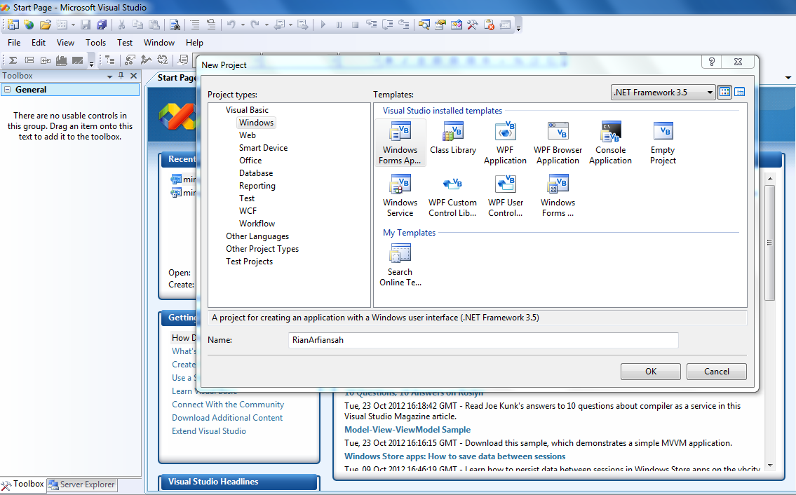796x495 pixels.
Task: Open the Extend Visual Studio link
Action: click(x=209, y=430)
